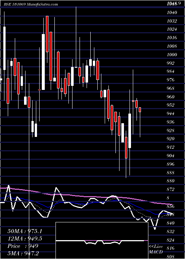Select the MACD inset panel

coord(102,240)
